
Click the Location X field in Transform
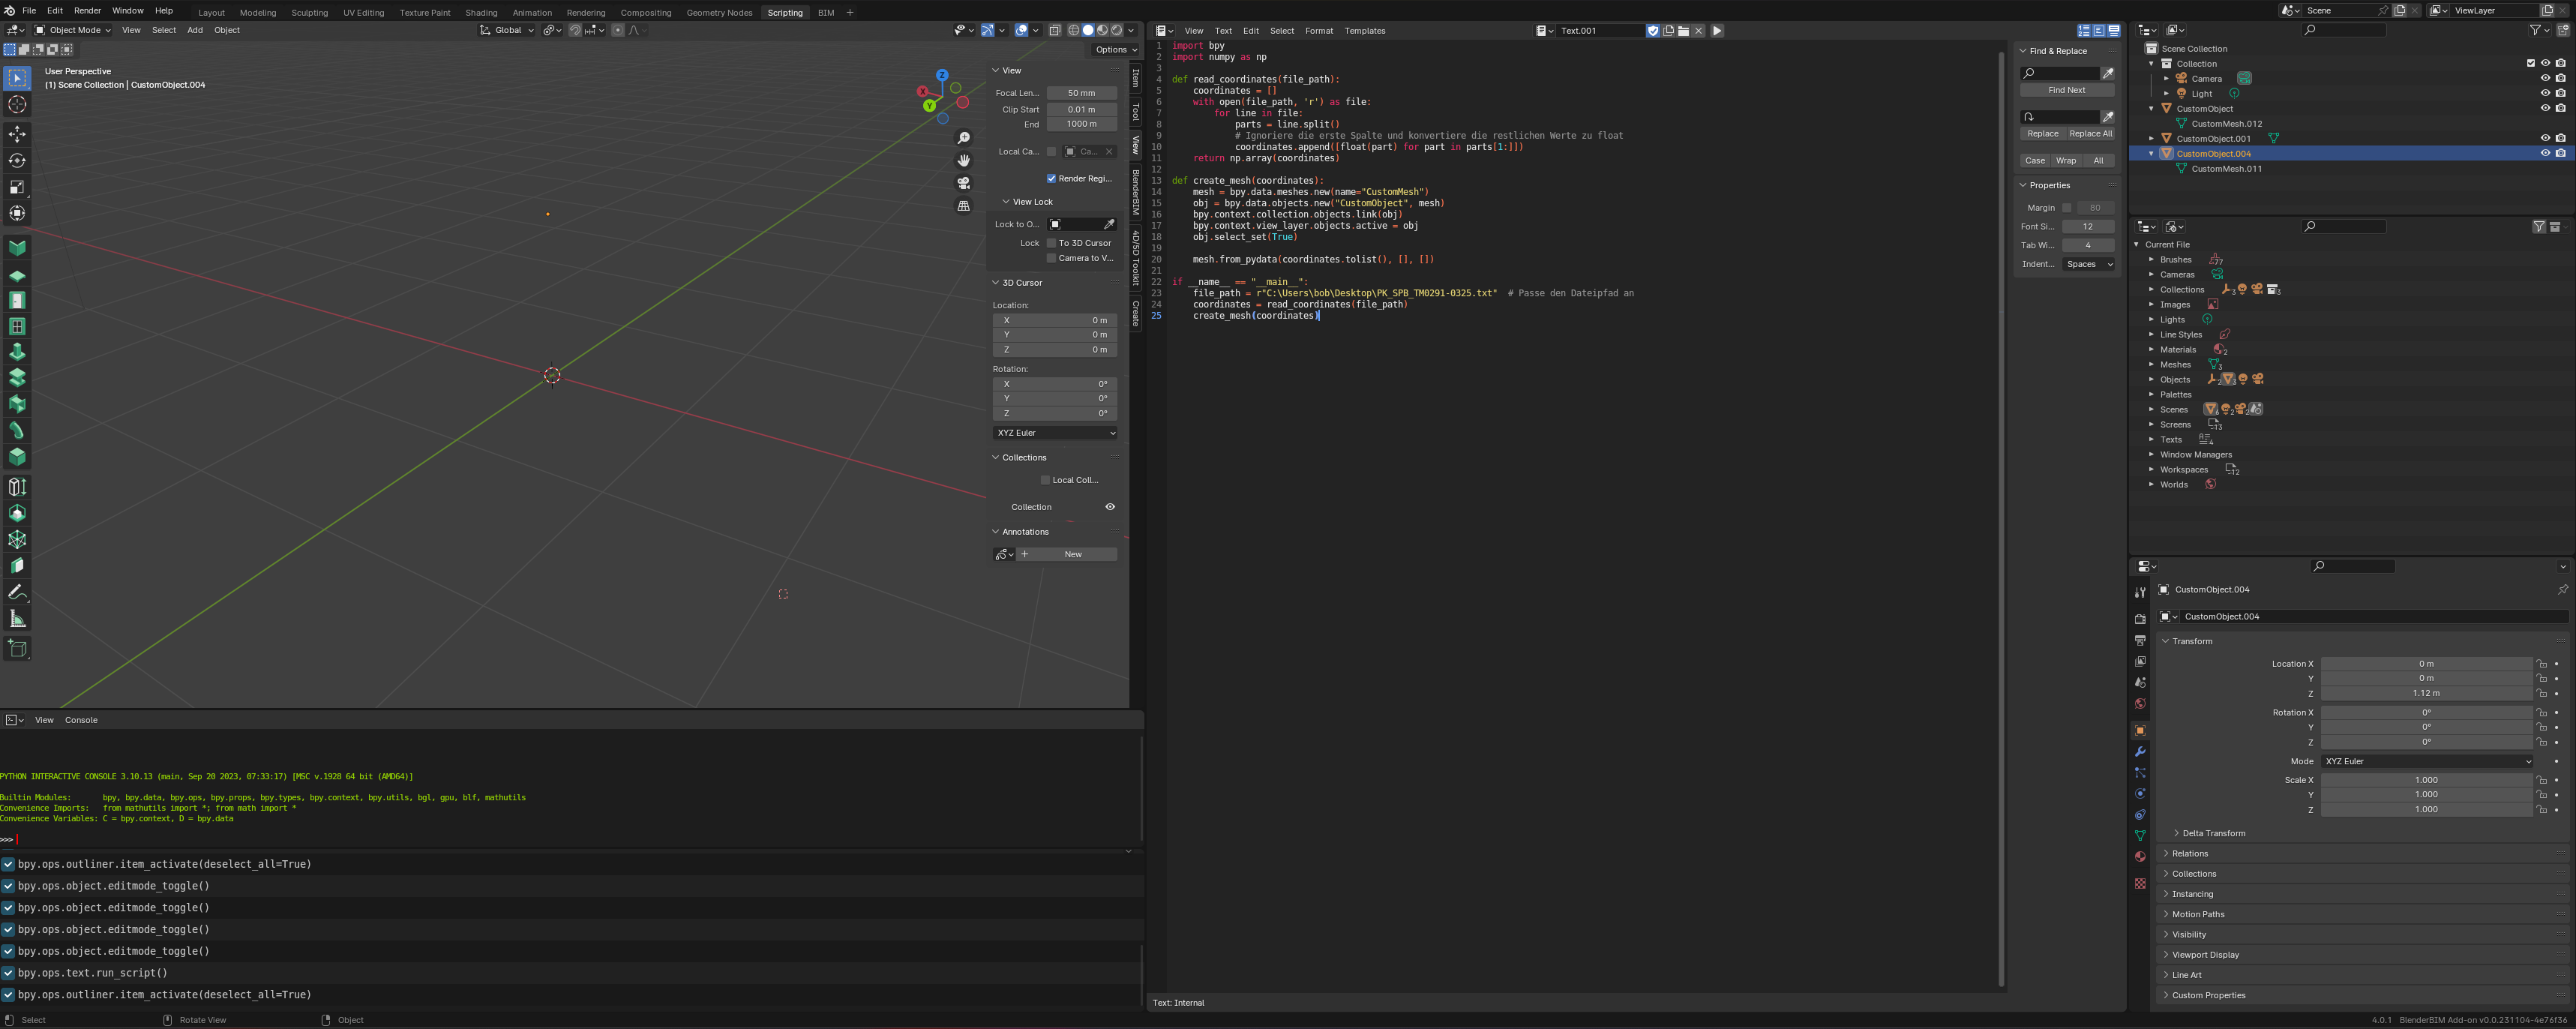coord(2426,664)
